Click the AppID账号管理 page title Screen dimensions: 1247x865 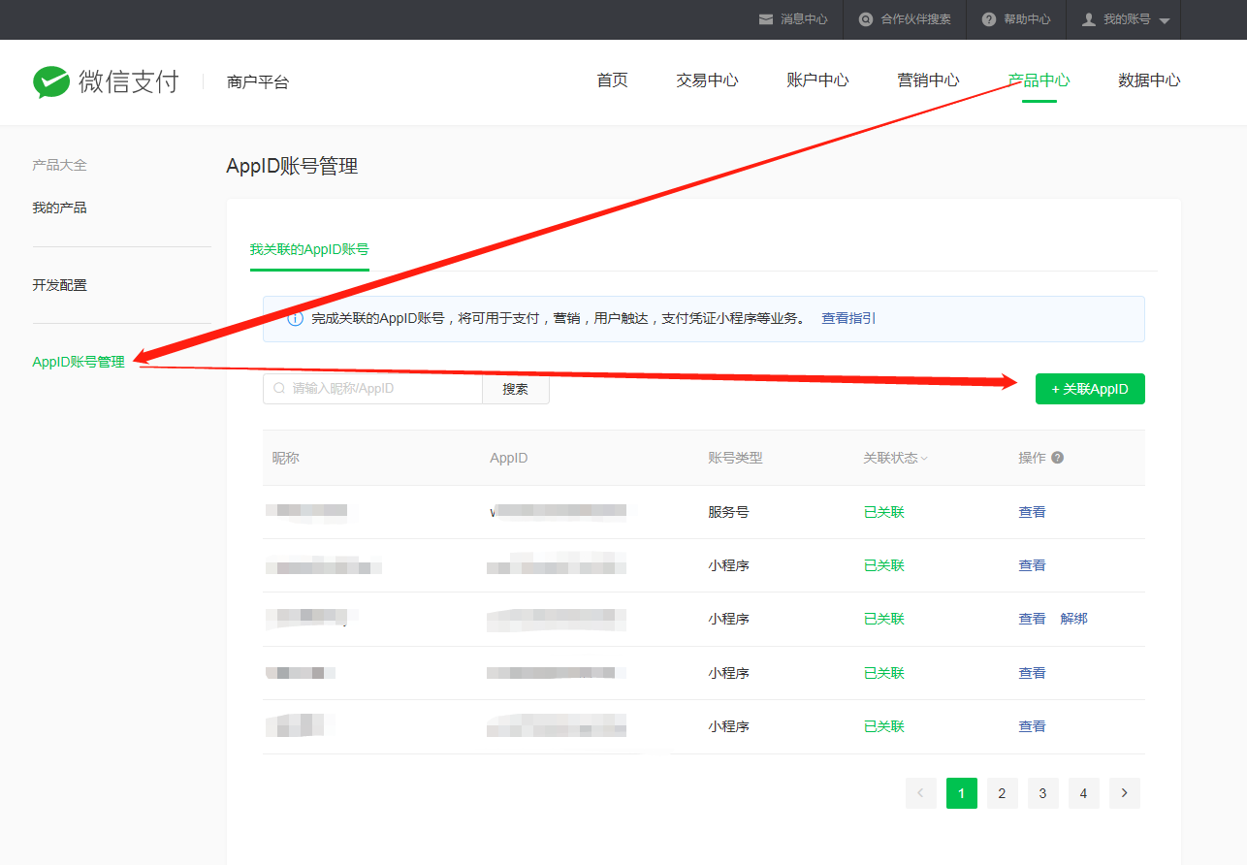pos(292,166)
